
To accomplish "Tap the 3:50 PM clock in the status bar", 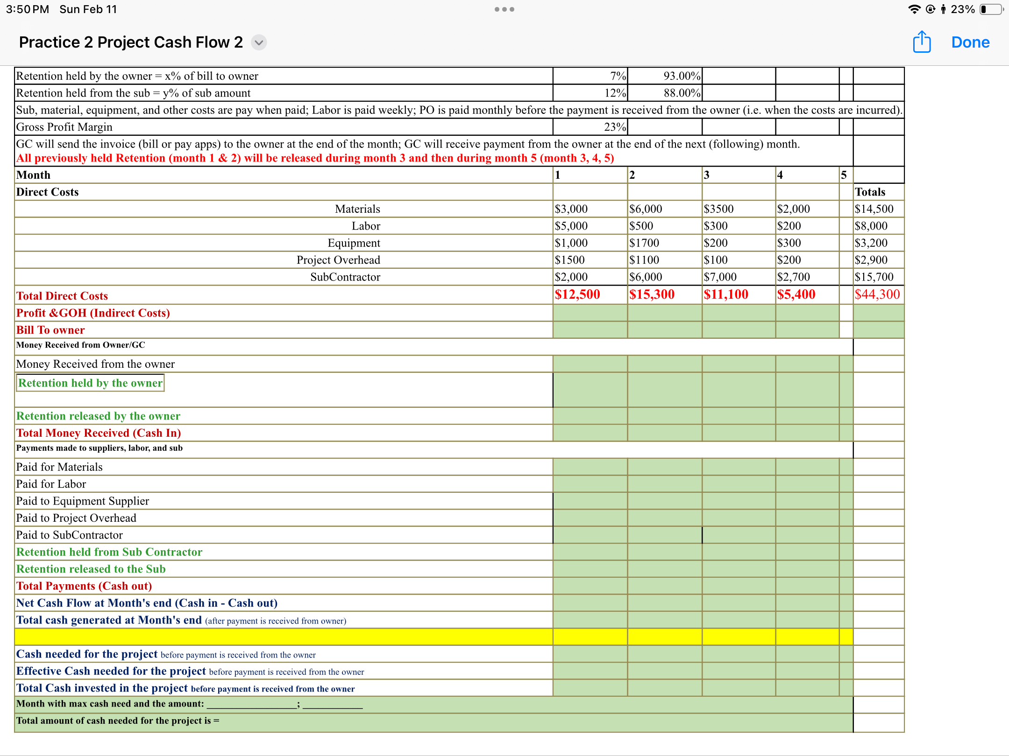I will [28, 9].
